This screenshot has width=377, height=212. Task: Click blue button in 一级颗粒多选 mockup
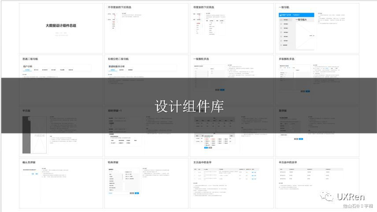(222, 90)
